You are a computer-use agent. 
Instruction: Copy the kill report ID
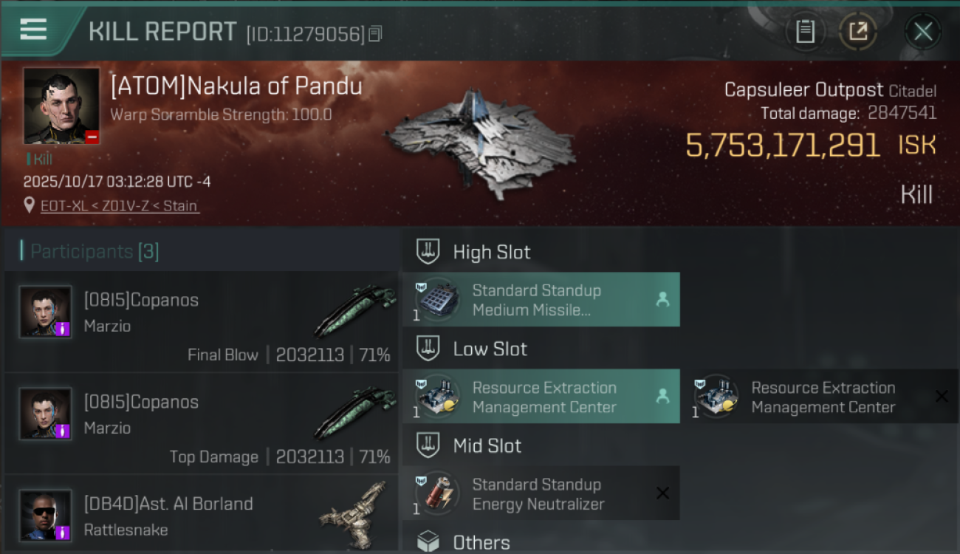[375, 34]
